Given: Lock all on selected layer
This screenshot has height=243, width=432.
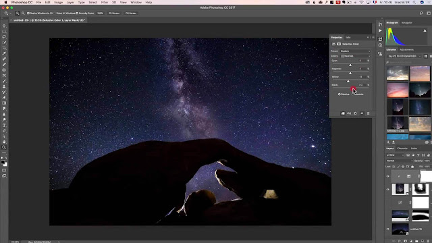Looking at the screenshot, I should click(412, 167).
